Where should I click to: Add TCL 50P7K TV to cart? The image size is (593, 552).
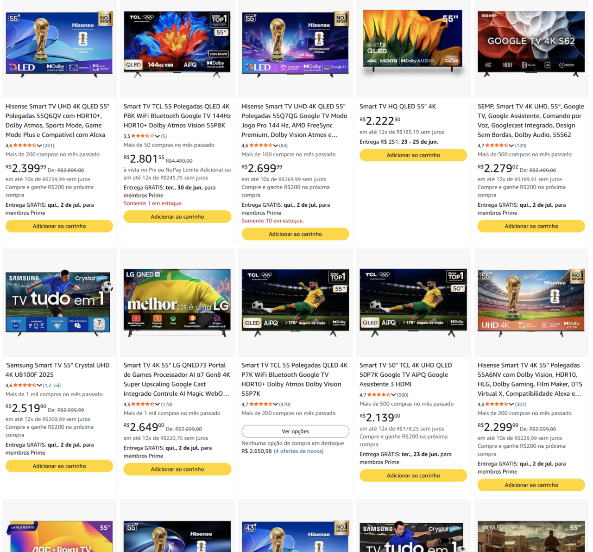coord(413,476)
